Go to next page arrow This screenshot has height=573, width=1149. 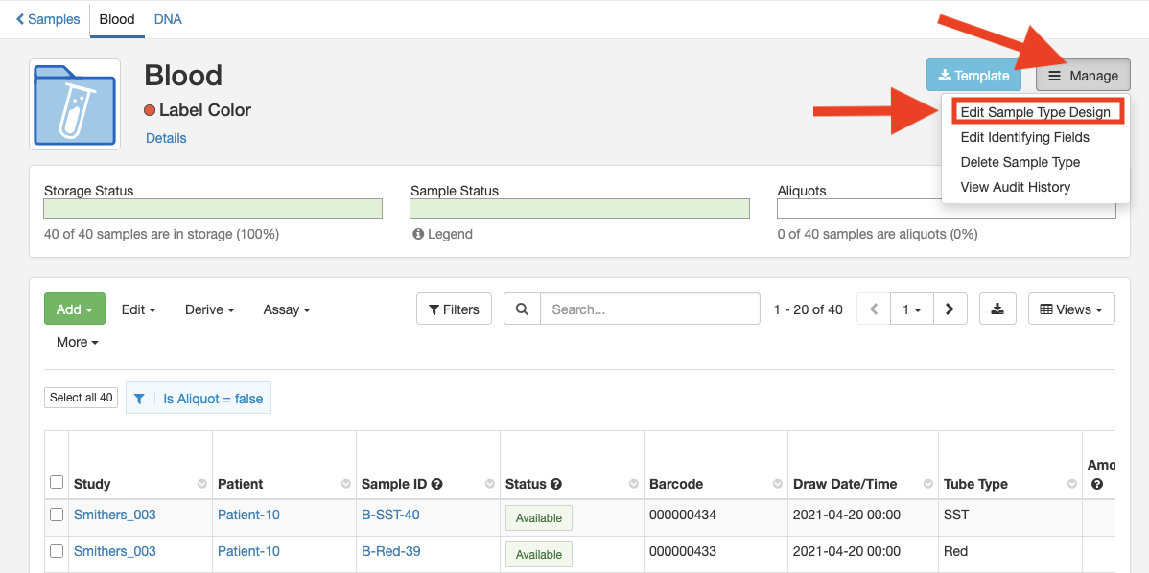pos(949,309)
